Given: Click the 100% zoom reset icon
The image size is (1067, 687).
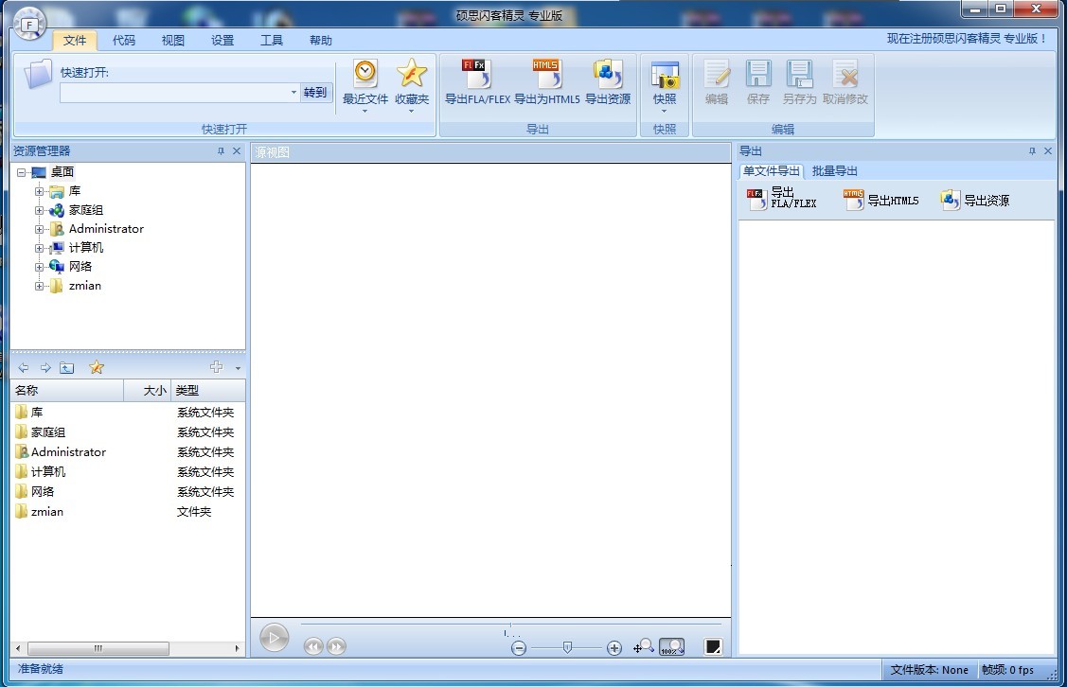Looking at the screenshot, I should point(672,647).
